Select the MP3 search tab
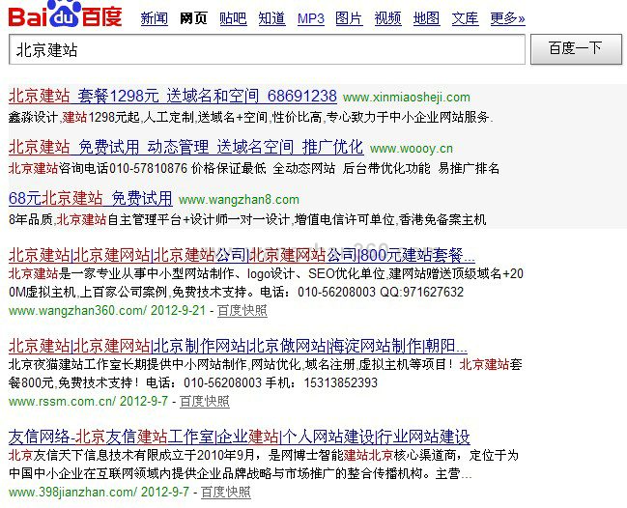The height and width of the screenshot is (508, 627). pos(310,18)
